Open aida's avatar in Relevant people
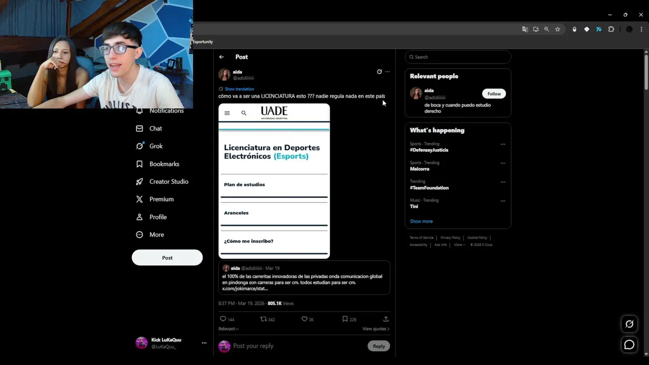This screenshot has height=365, width=649. coord(416,93)
